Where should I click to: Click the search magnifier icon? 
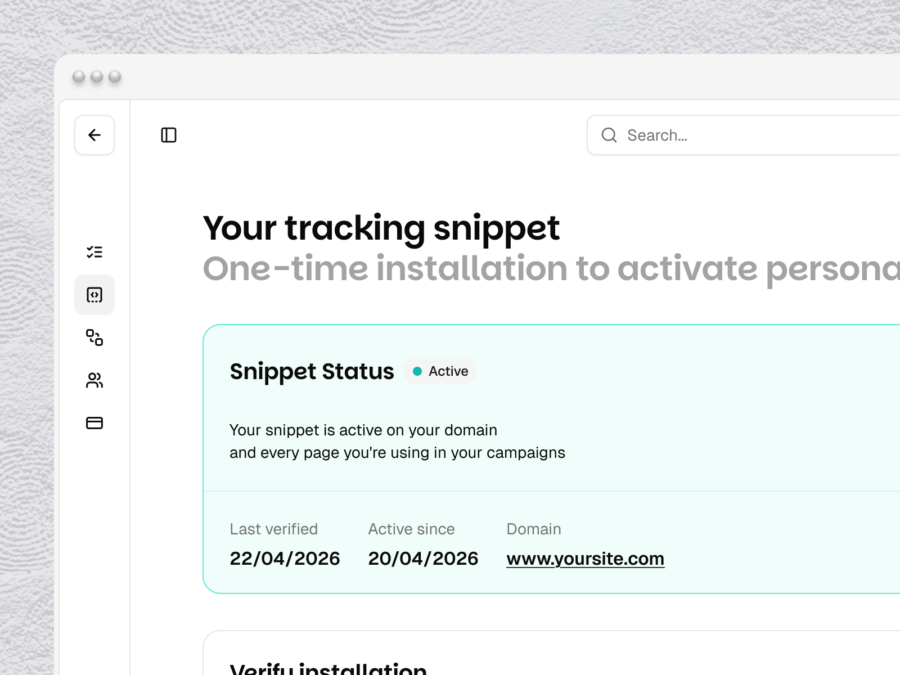609,135
